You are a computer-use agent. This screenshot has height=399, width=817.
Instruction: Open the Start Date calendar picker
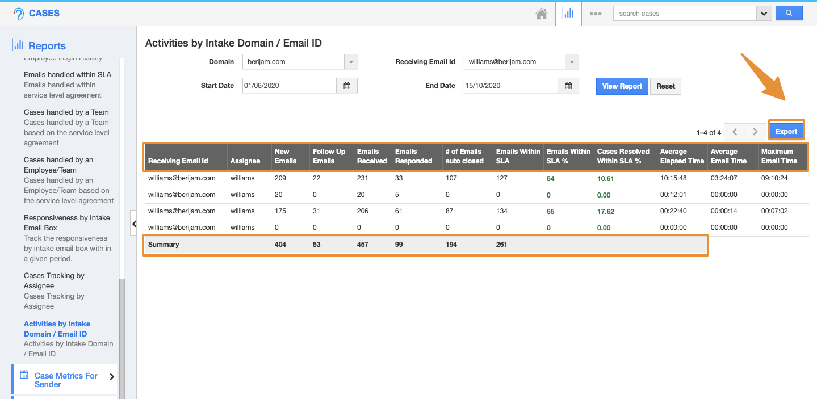[x=347, y=86]
